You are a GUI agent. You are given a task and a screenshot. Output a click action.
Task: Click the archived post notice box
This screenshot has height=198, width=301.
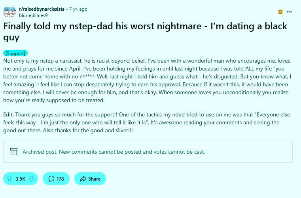click(148, 152)
